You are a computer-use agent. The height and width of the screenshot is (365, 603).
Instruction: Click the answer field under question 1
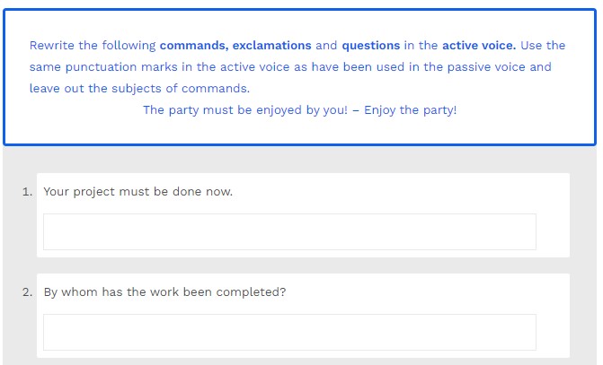click(289, 231)
